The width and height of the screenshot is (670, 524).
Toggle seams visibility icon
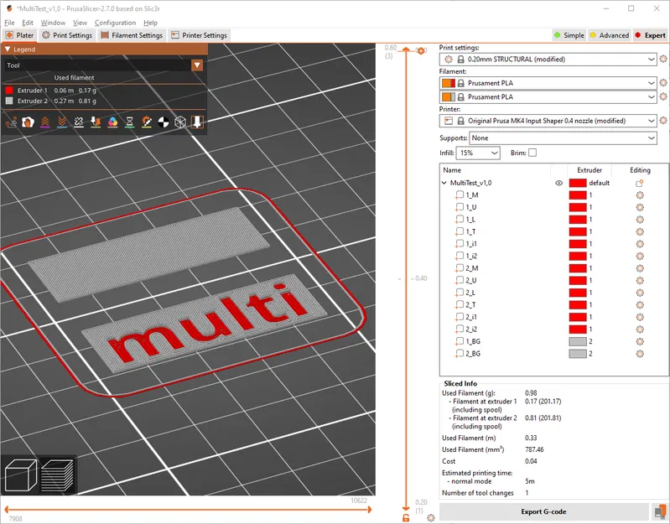(79, 122)
